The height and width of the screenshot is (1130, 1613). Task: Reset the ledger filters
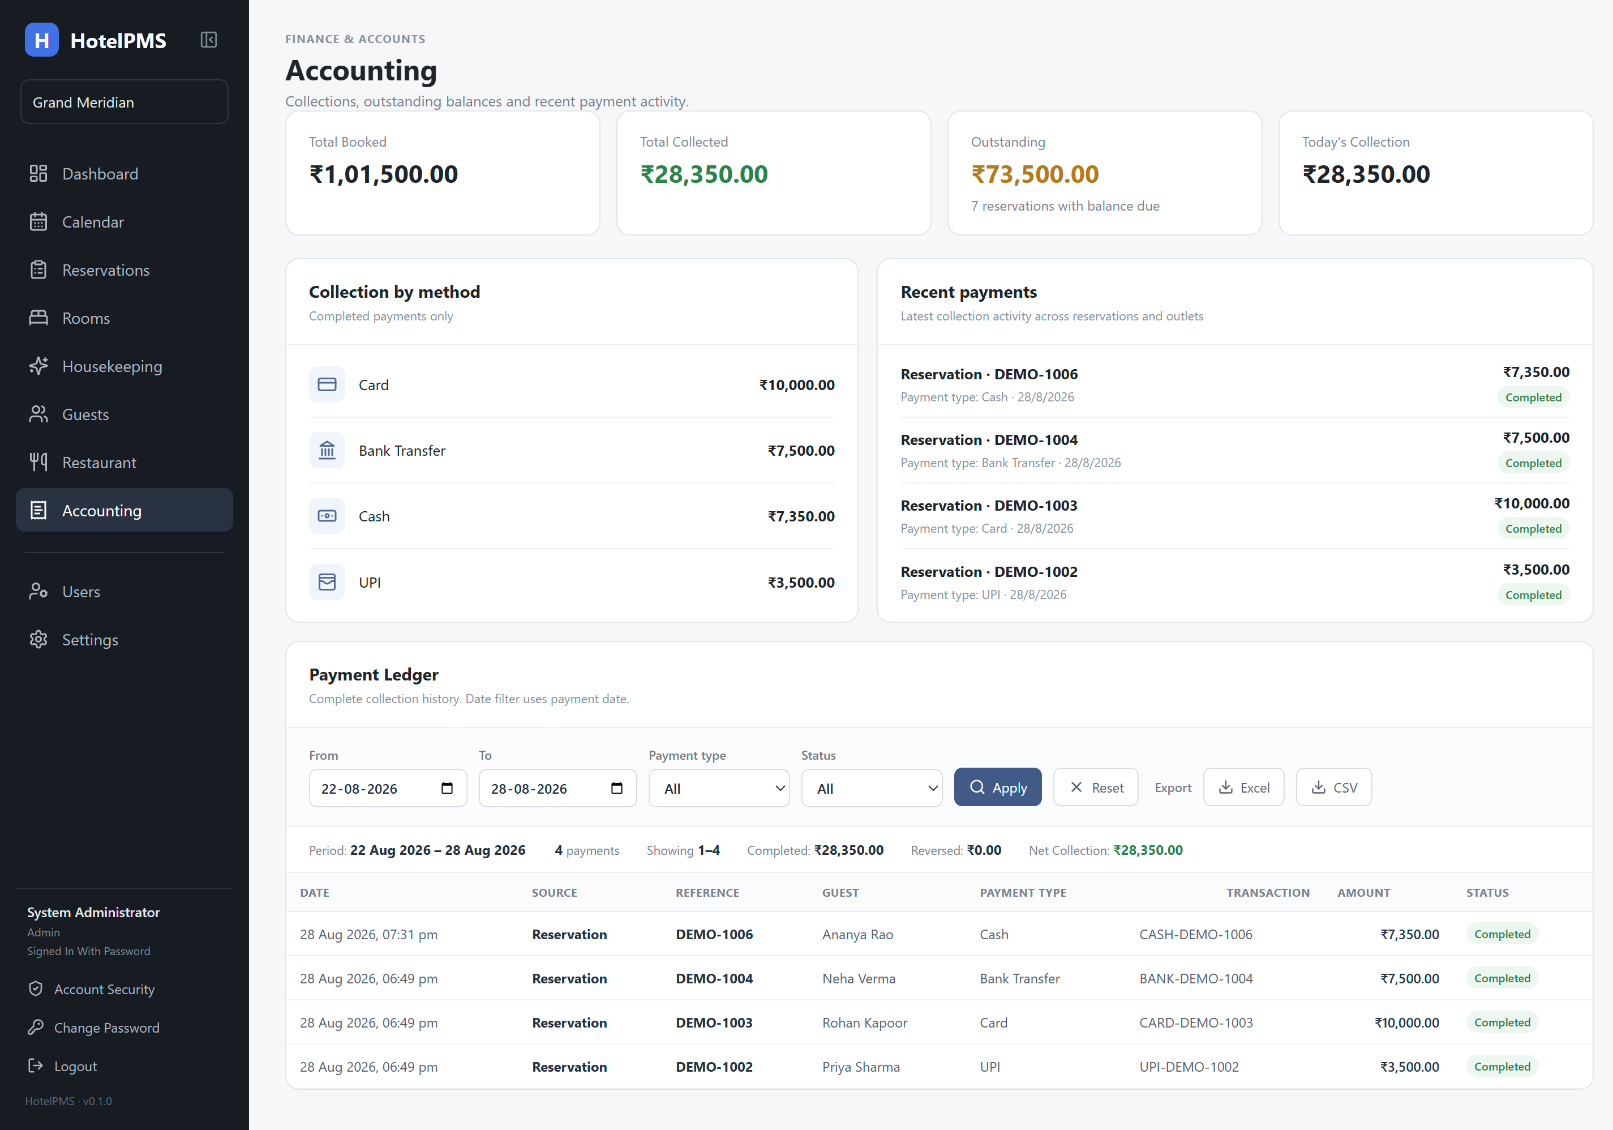[1095, 787]
